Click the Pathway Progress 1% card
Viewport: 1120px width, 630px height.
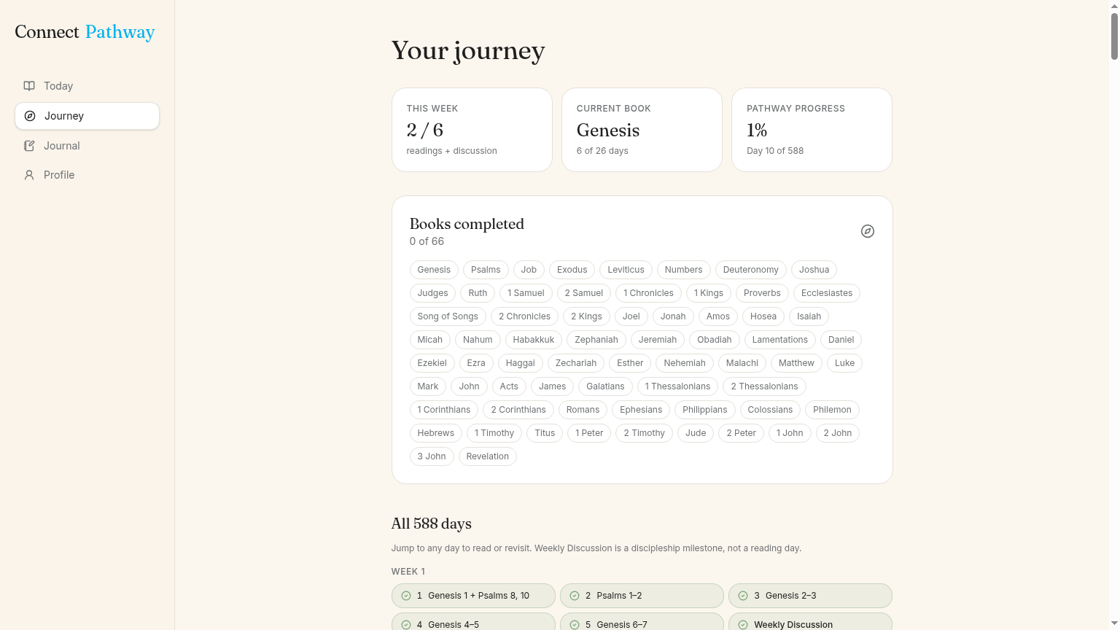tap(812, 130)
